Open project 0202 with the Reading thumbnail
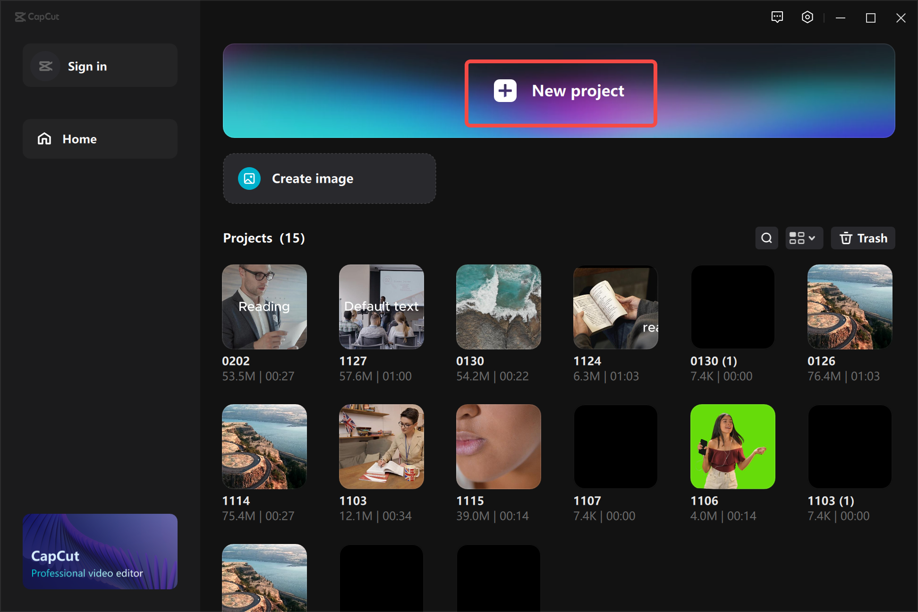Screen dimensions: 918x612 point(264,307)
